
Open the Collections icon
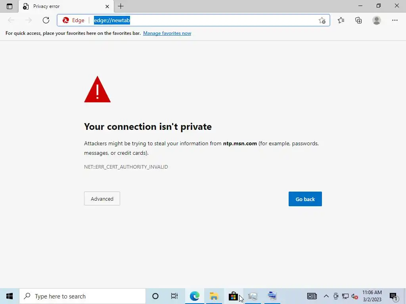point(358,20)
